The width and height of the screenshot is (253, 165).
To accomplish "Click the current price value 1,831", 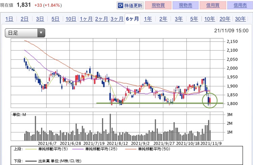I will point(24,5).
